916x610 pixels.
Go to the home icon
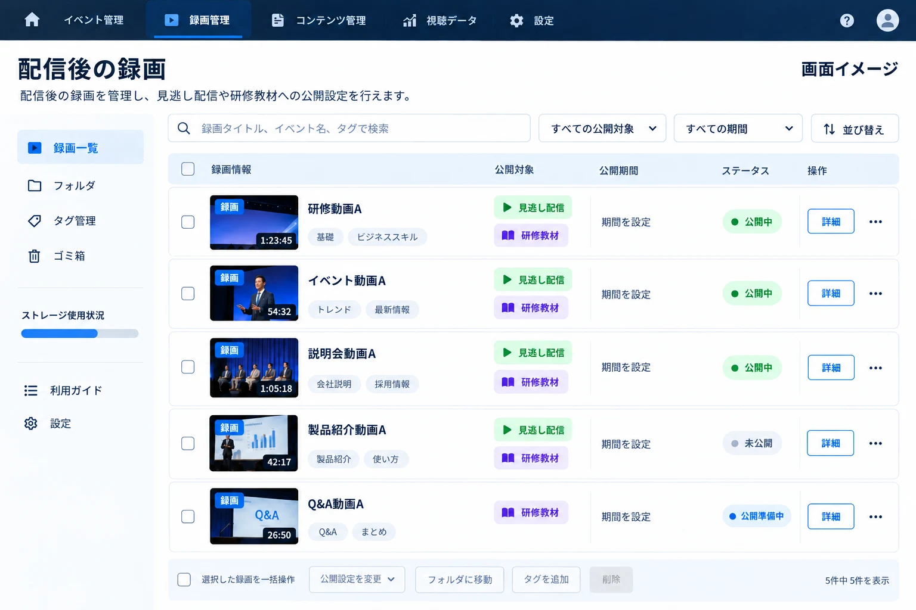click(32, 20)
